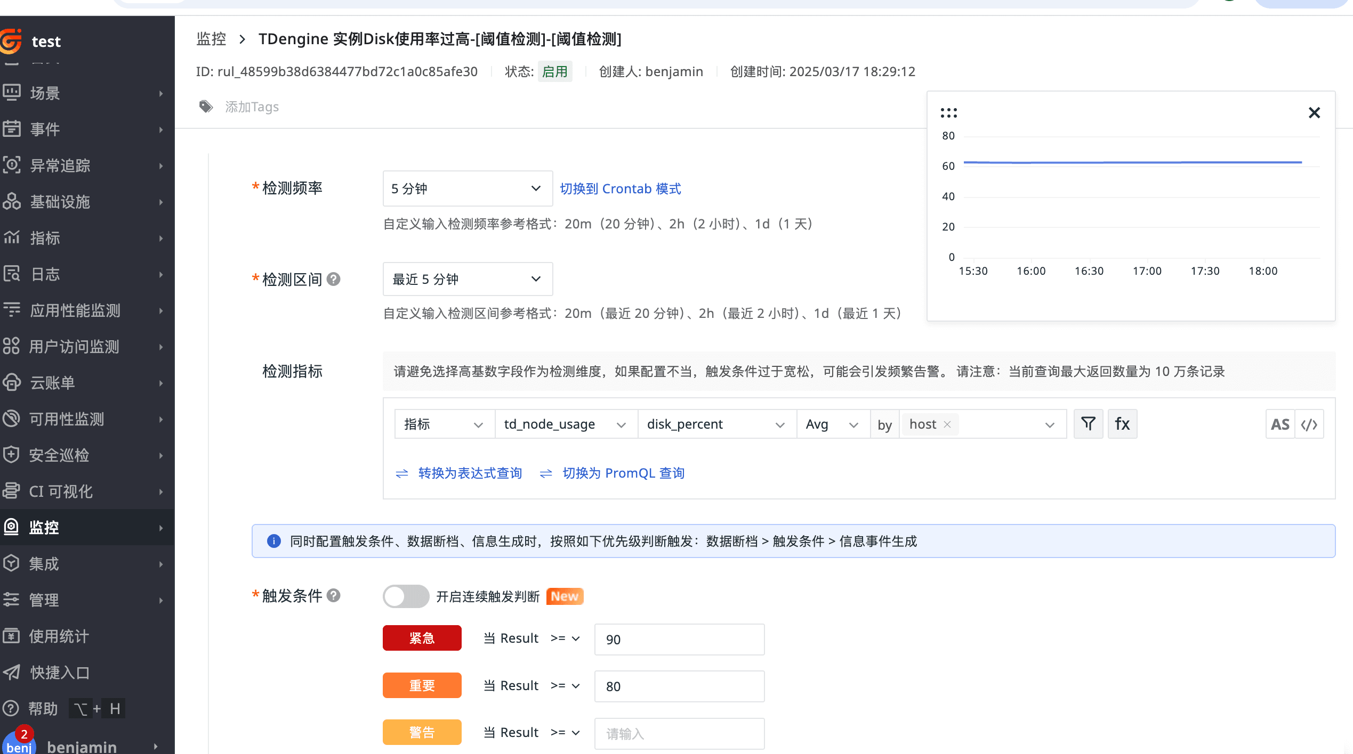This screenshot has height=754, width=1353.
Task: Click the 使用统计 sidebar icon
Action: (x=12, y=636)
